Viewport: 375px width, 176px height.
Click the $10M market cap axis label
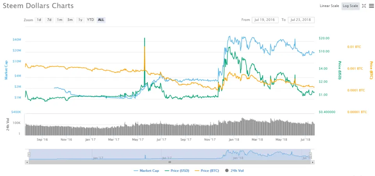click(16, 61)
